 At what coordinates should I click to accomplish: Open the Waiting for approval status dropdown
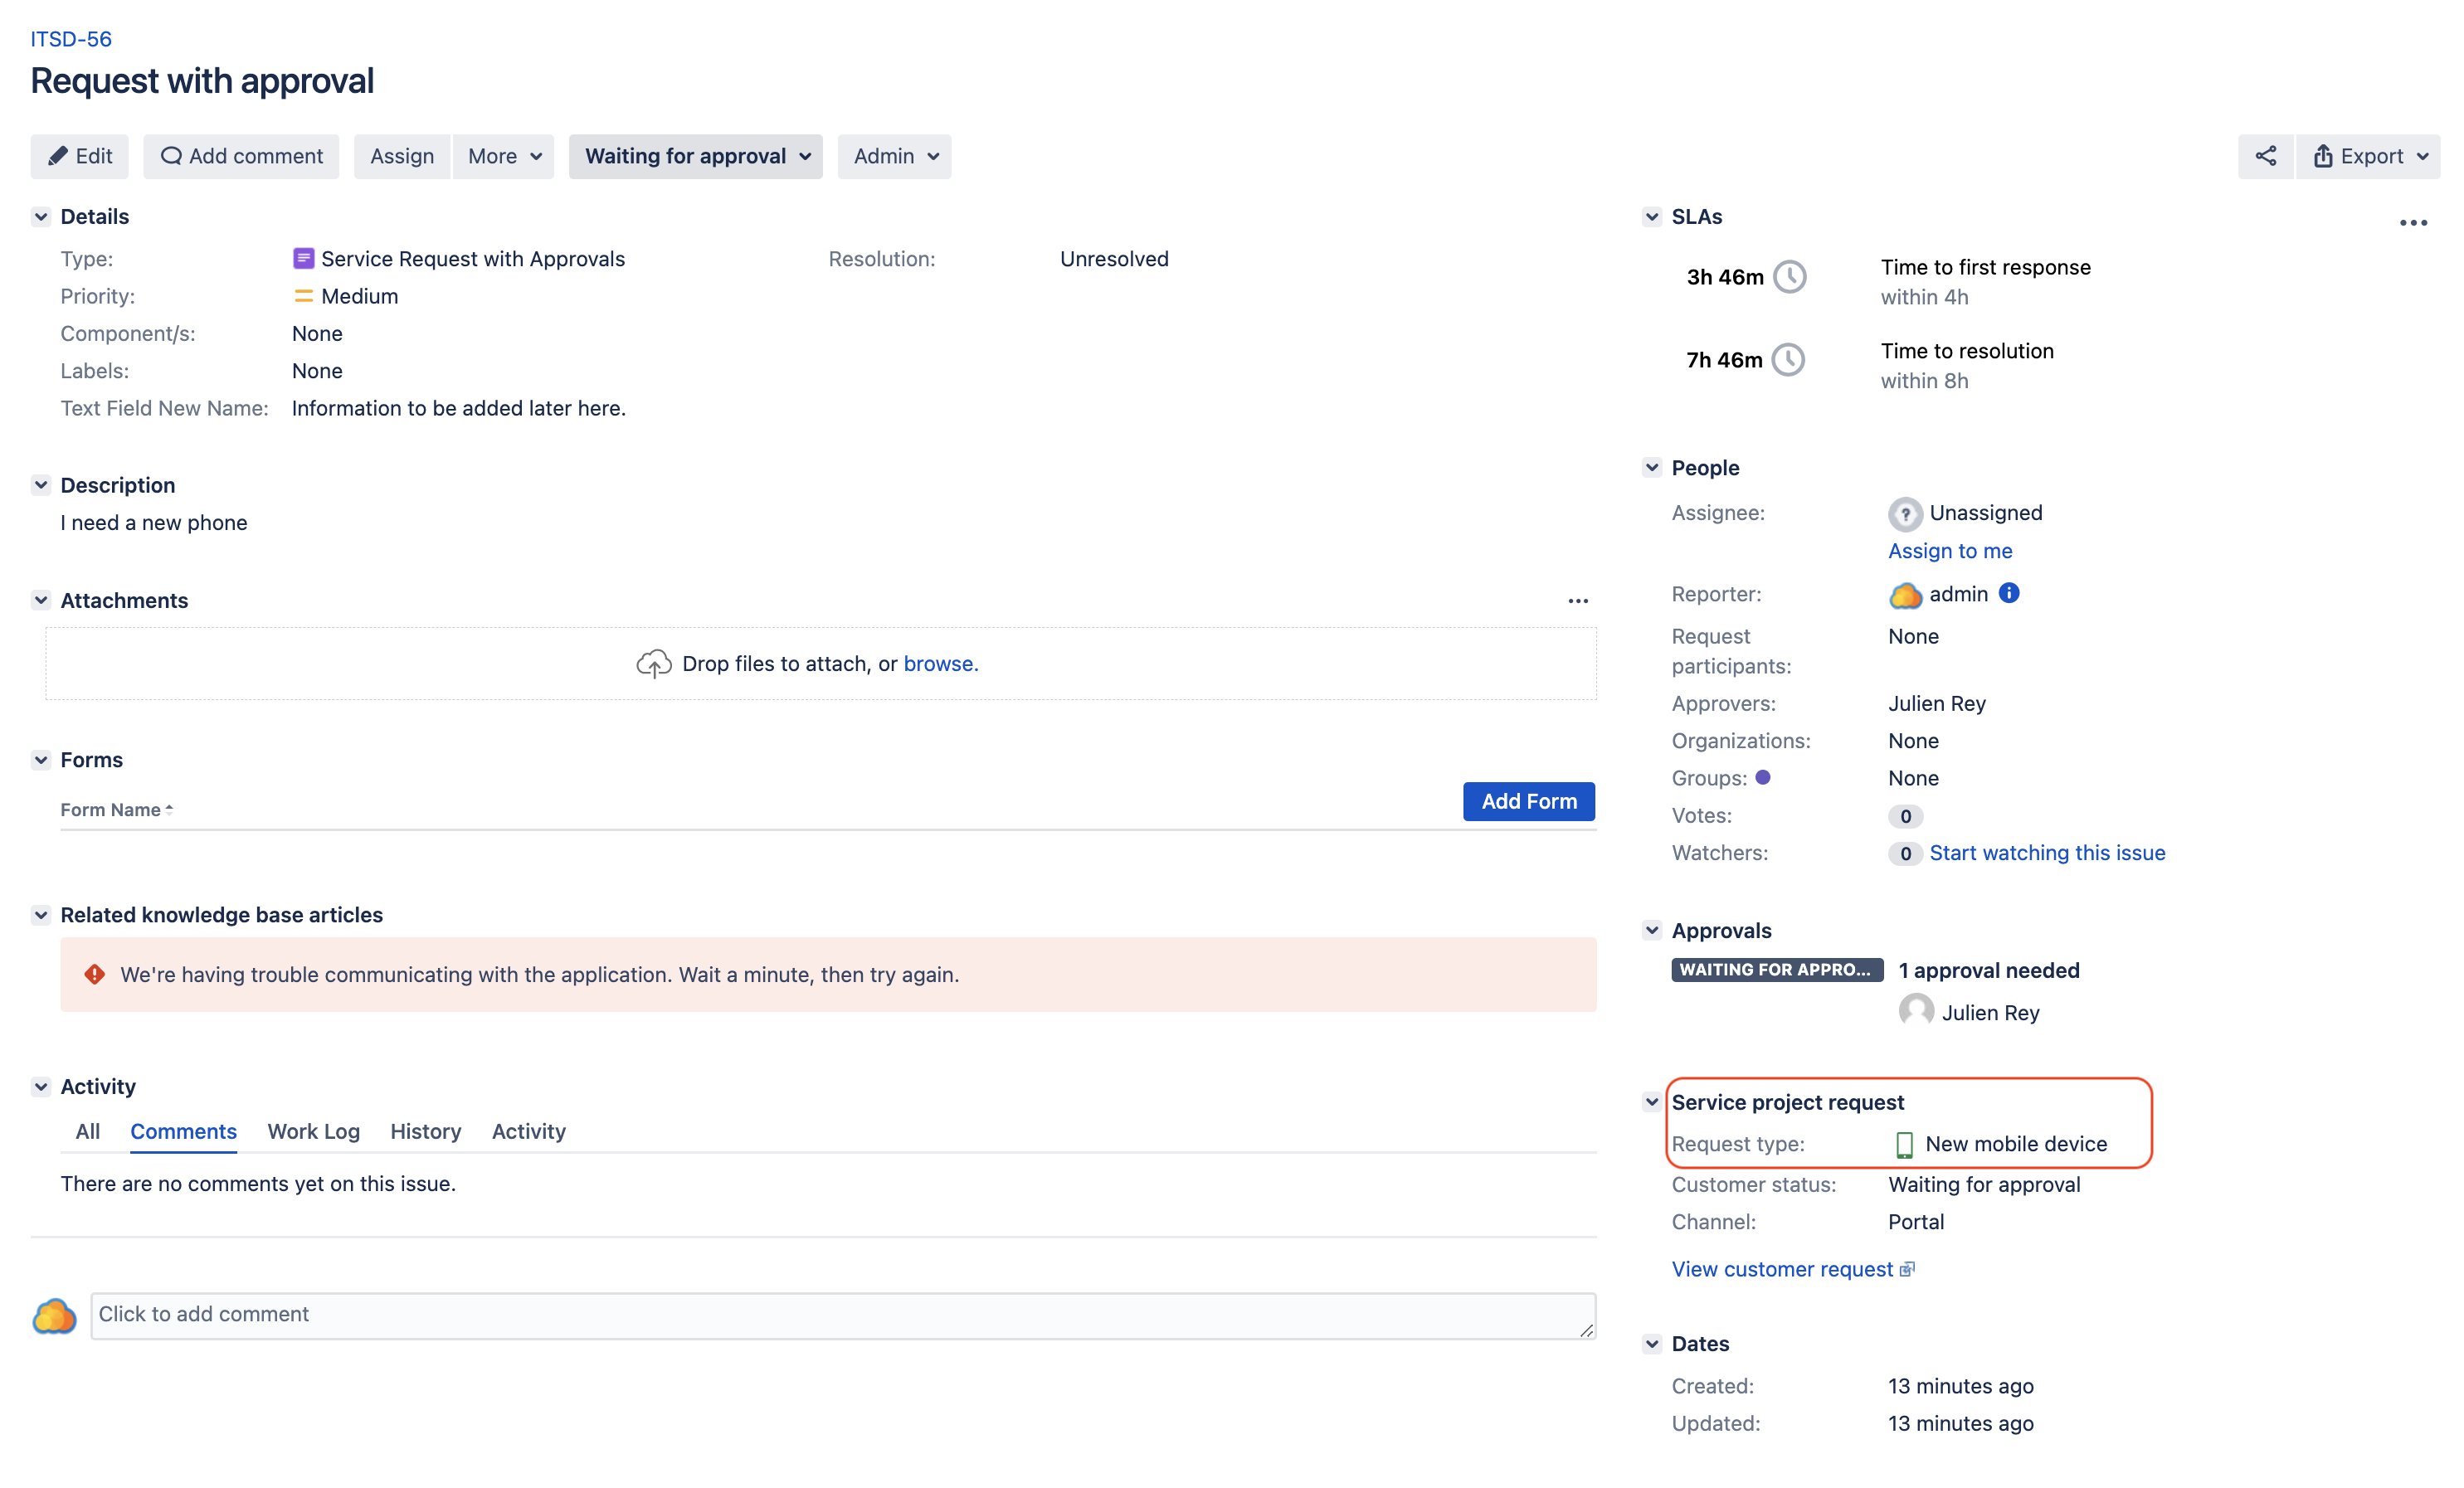pyautogui.click(x=695, y=156)
